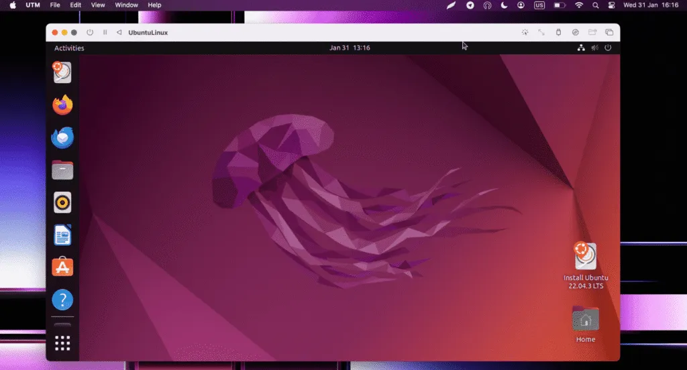Click the restart VM triangle button
The image size is (687, 370).
pyautogui.click(x=119, y=32)
